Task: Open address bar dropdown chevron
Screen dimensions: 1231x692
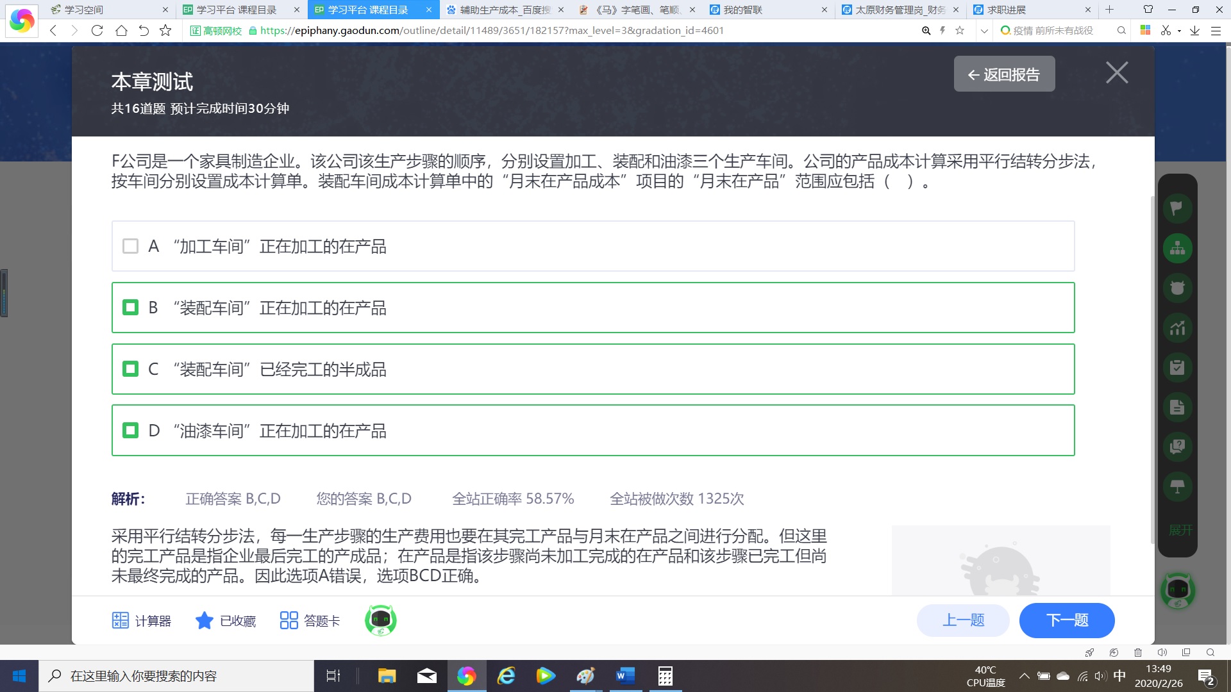Action: point(984,31)
